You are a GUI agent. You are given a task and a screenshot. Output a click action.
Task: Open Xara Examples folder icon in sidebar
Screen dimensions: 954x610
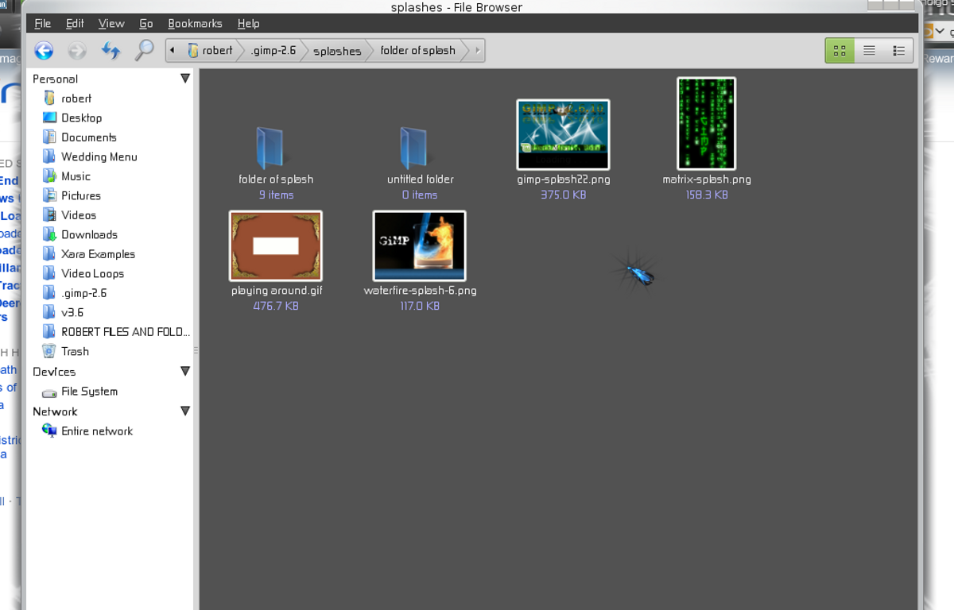click(49, 253)
